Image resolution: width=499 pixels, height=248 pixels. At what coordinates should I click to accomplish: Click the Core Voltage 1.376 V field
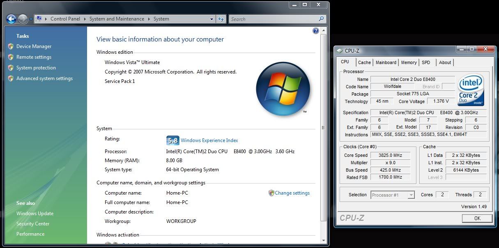441,101
